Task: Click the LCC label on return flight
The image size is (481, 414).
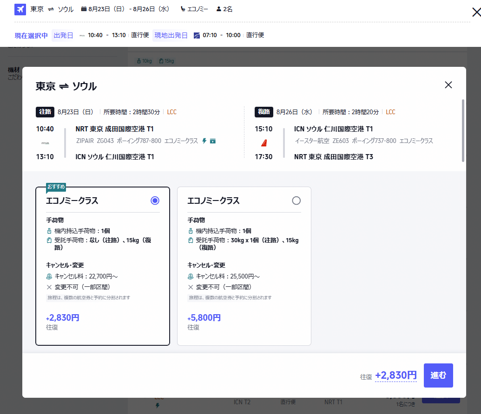Action: [390, 112]
